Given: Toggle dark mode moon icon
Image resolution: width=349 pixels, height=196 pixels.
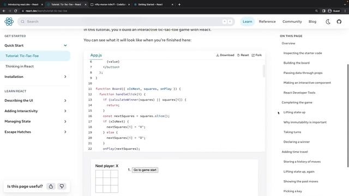Looking at the screenshot, I should (328, 22).
